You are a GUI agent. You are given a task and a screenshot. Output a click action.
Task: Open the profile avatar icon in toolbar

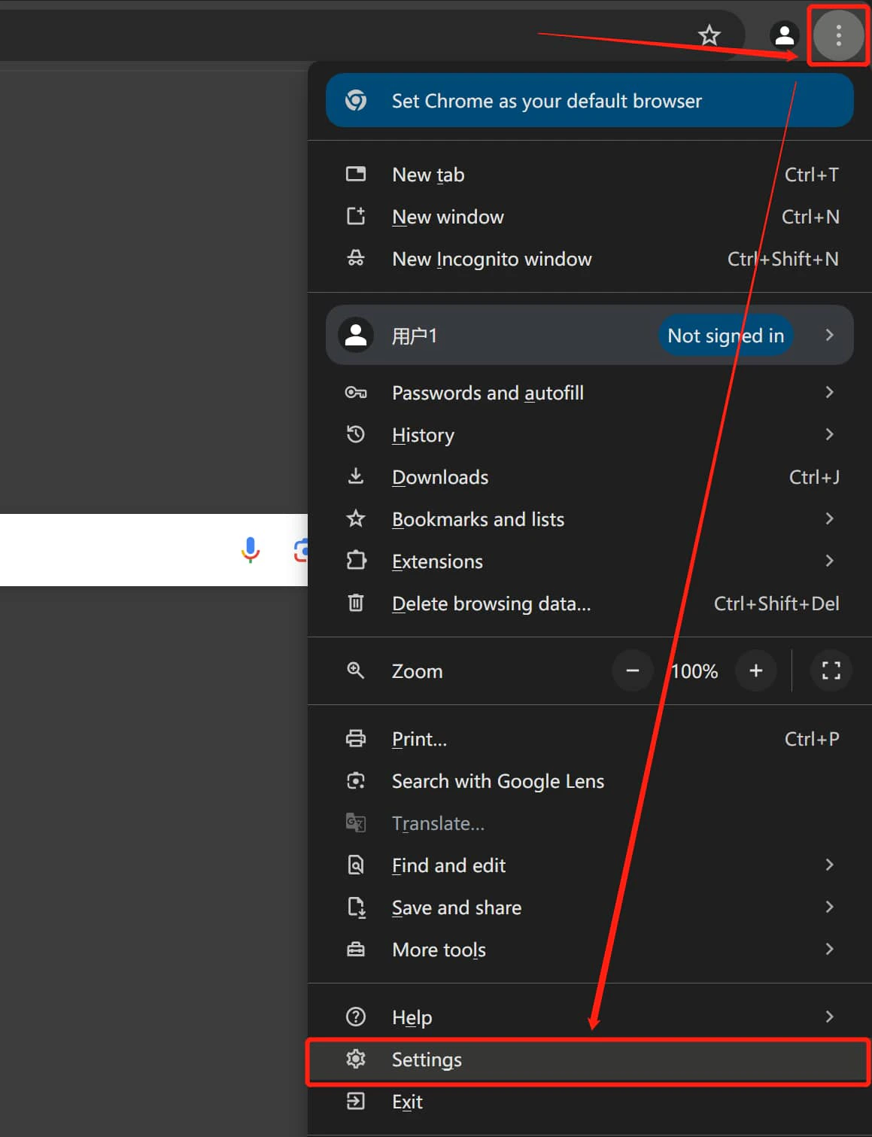coord(784,35)
